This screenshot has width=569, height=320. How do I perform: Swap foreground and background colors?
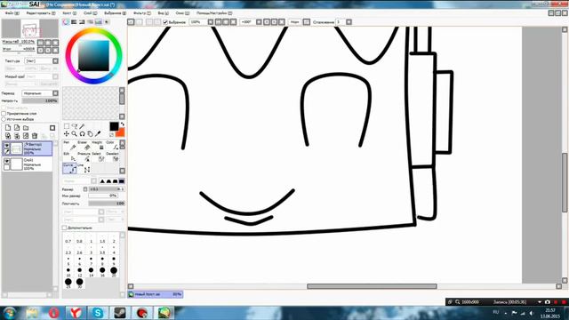tap(123, 124)
